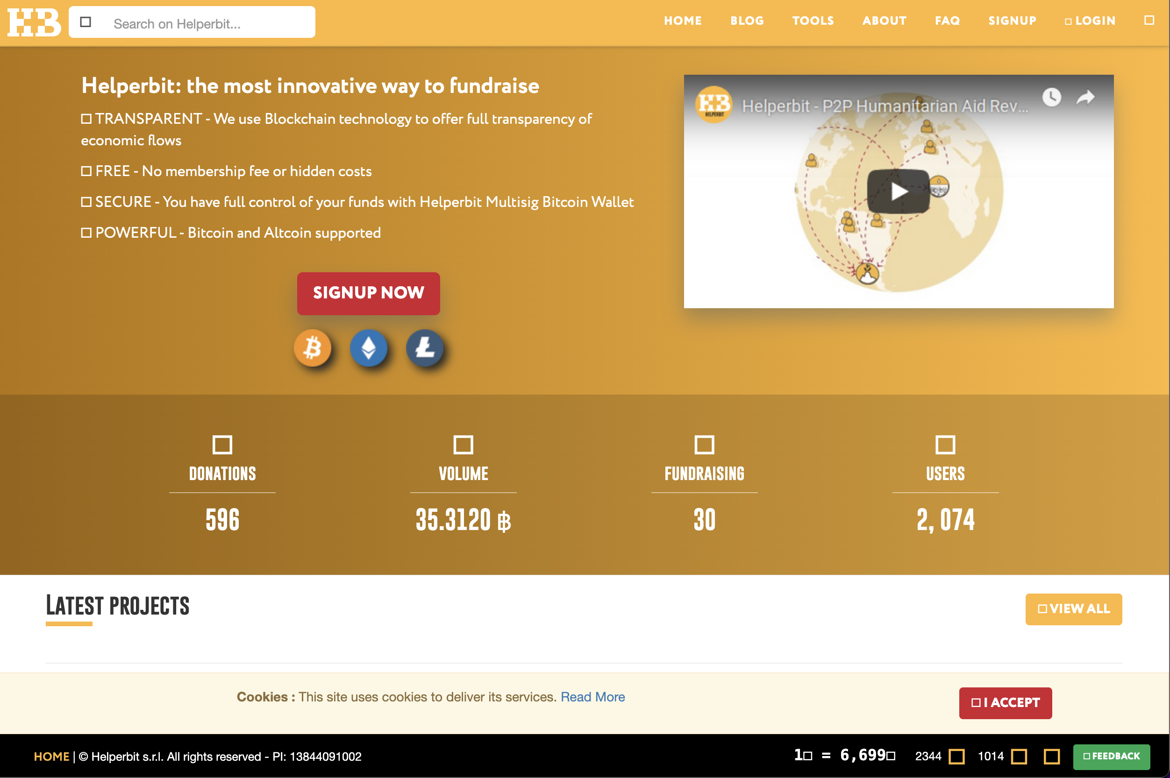
Task: Click the footer icon next to 1014
Action: (1019, 757)
